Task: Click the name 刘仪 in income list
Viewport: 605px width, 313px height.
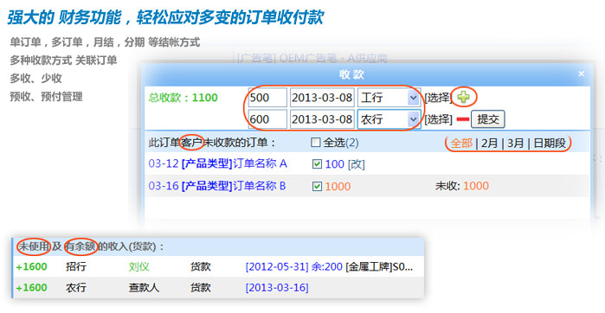Action: pos(138,267)
